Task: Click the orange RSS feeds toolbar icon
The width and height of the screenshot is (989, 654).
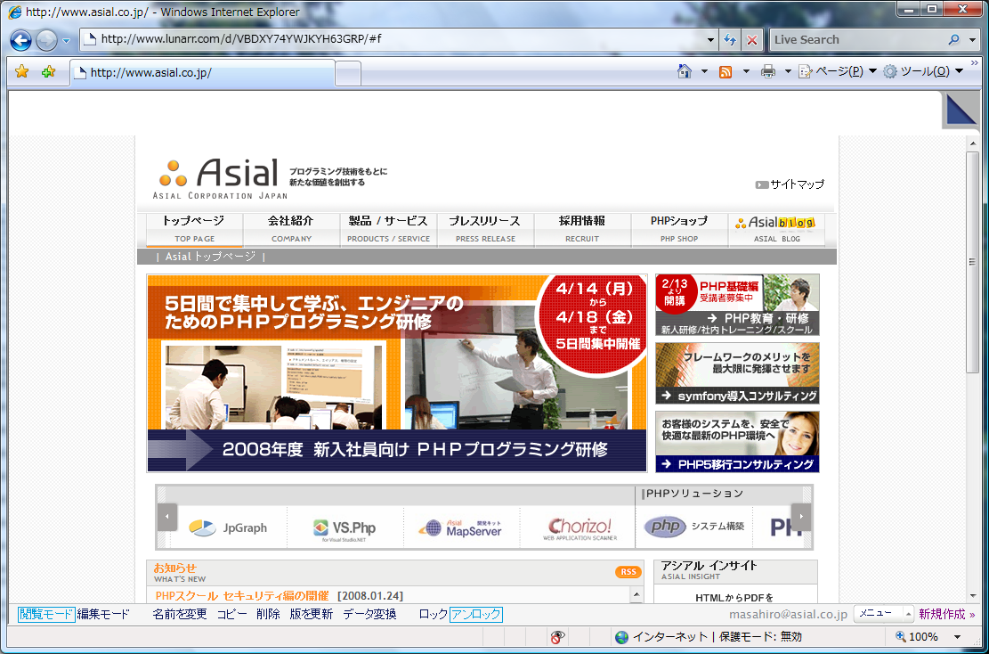Action: tap(726, 72)
